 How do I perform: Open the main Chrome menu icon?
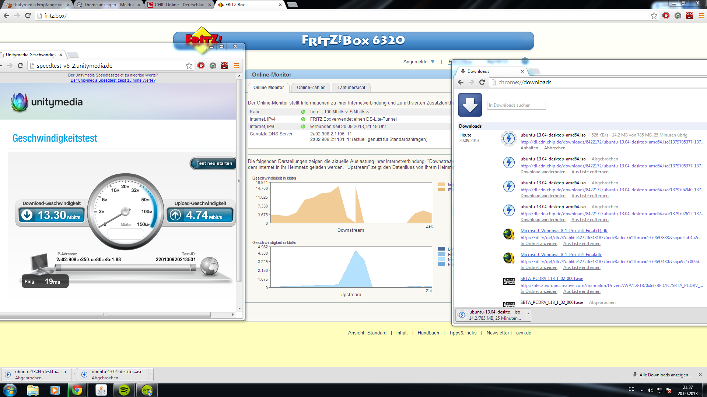pos(701,15)
